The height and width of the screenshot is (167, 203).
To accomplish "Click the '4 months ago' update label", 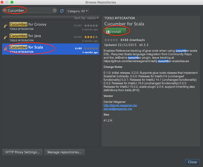I will (x=90, y=52).
